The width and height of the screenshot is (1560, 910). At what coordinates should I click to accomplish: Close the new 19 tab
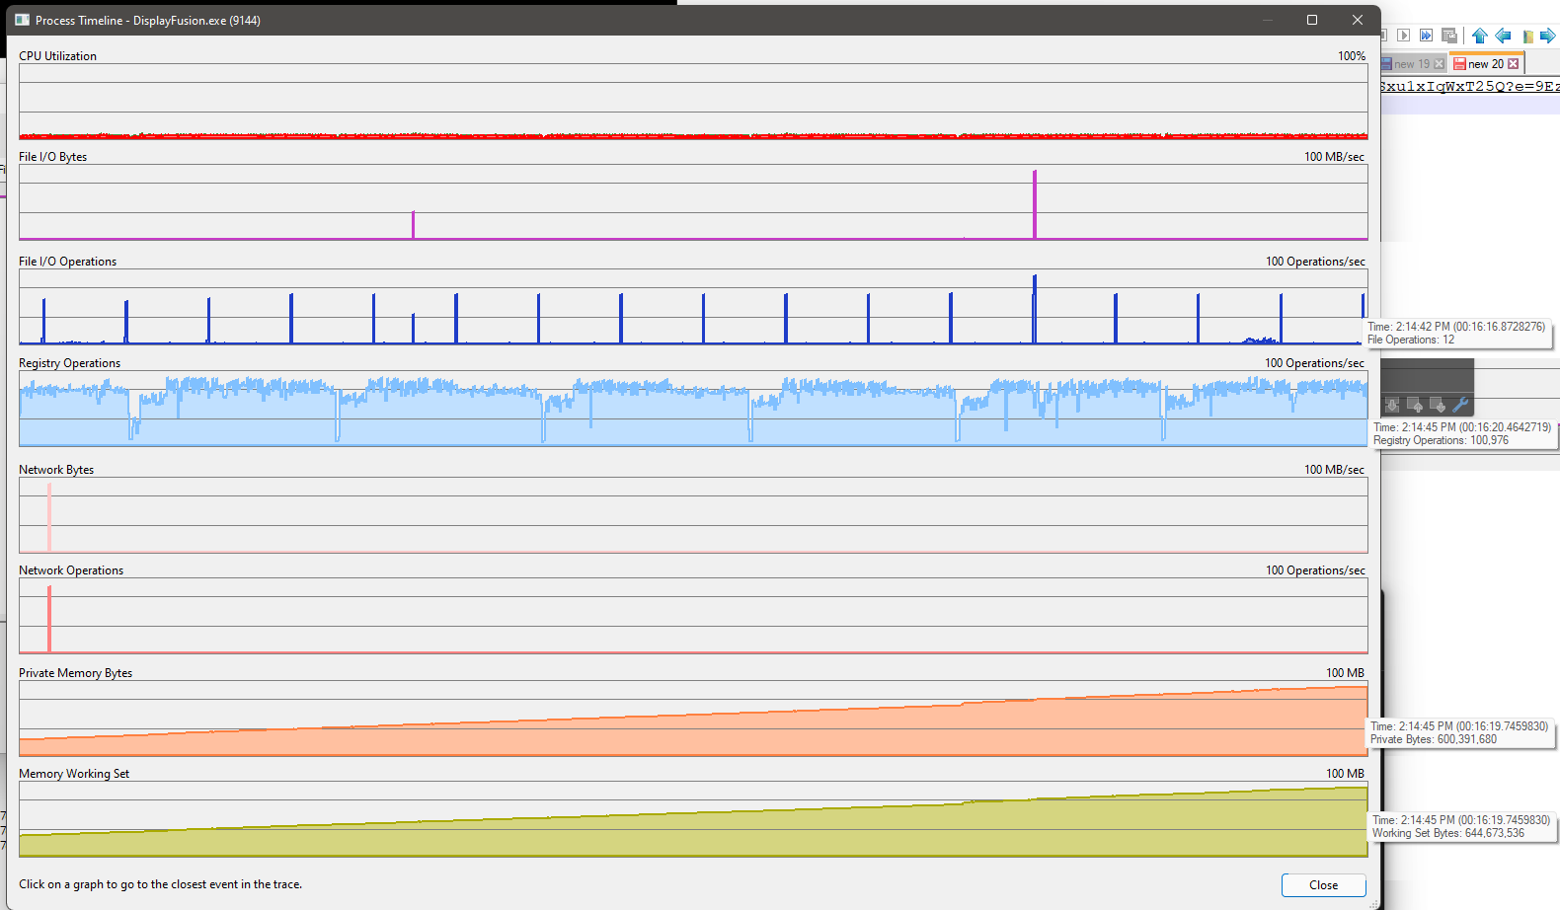(x=1439, y=64)
